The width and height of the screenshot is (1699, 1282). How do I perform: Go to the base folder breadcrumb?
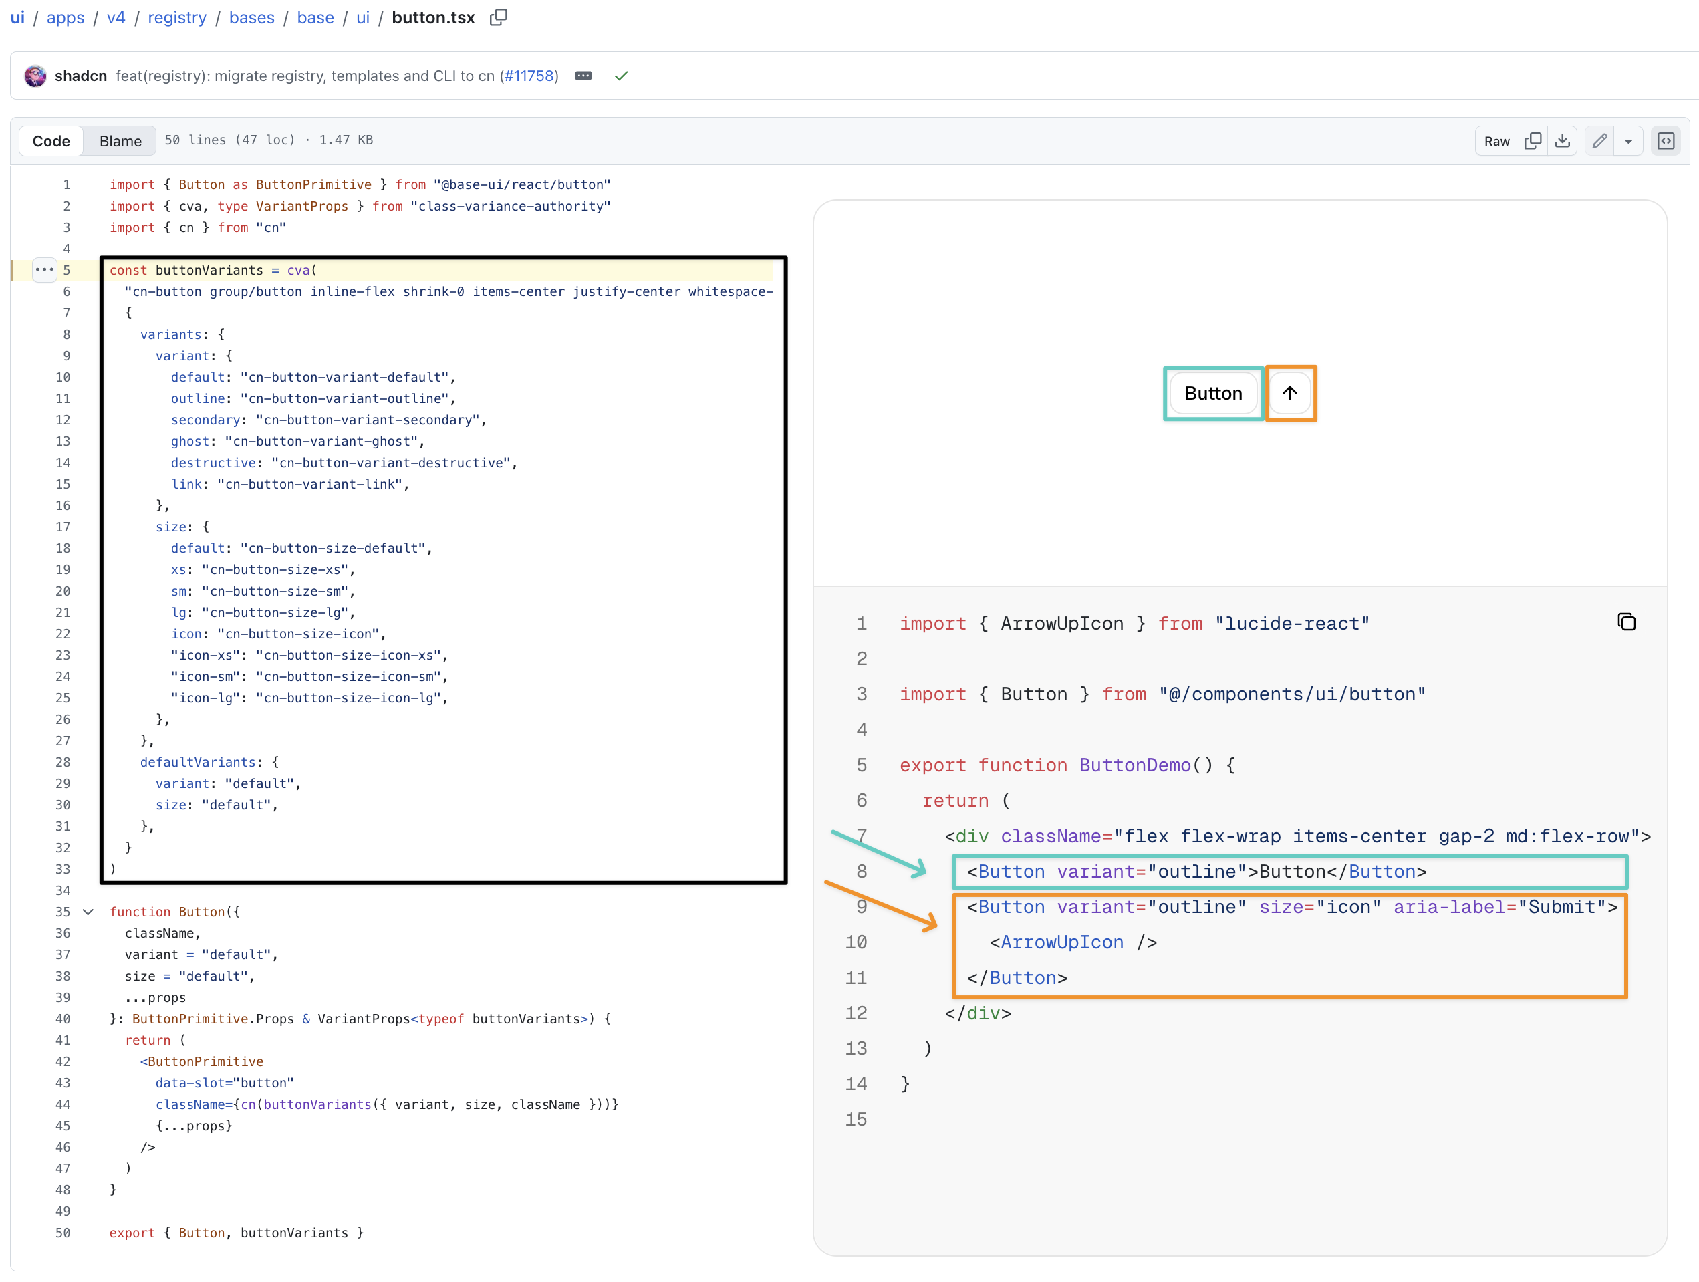point(315,17)
